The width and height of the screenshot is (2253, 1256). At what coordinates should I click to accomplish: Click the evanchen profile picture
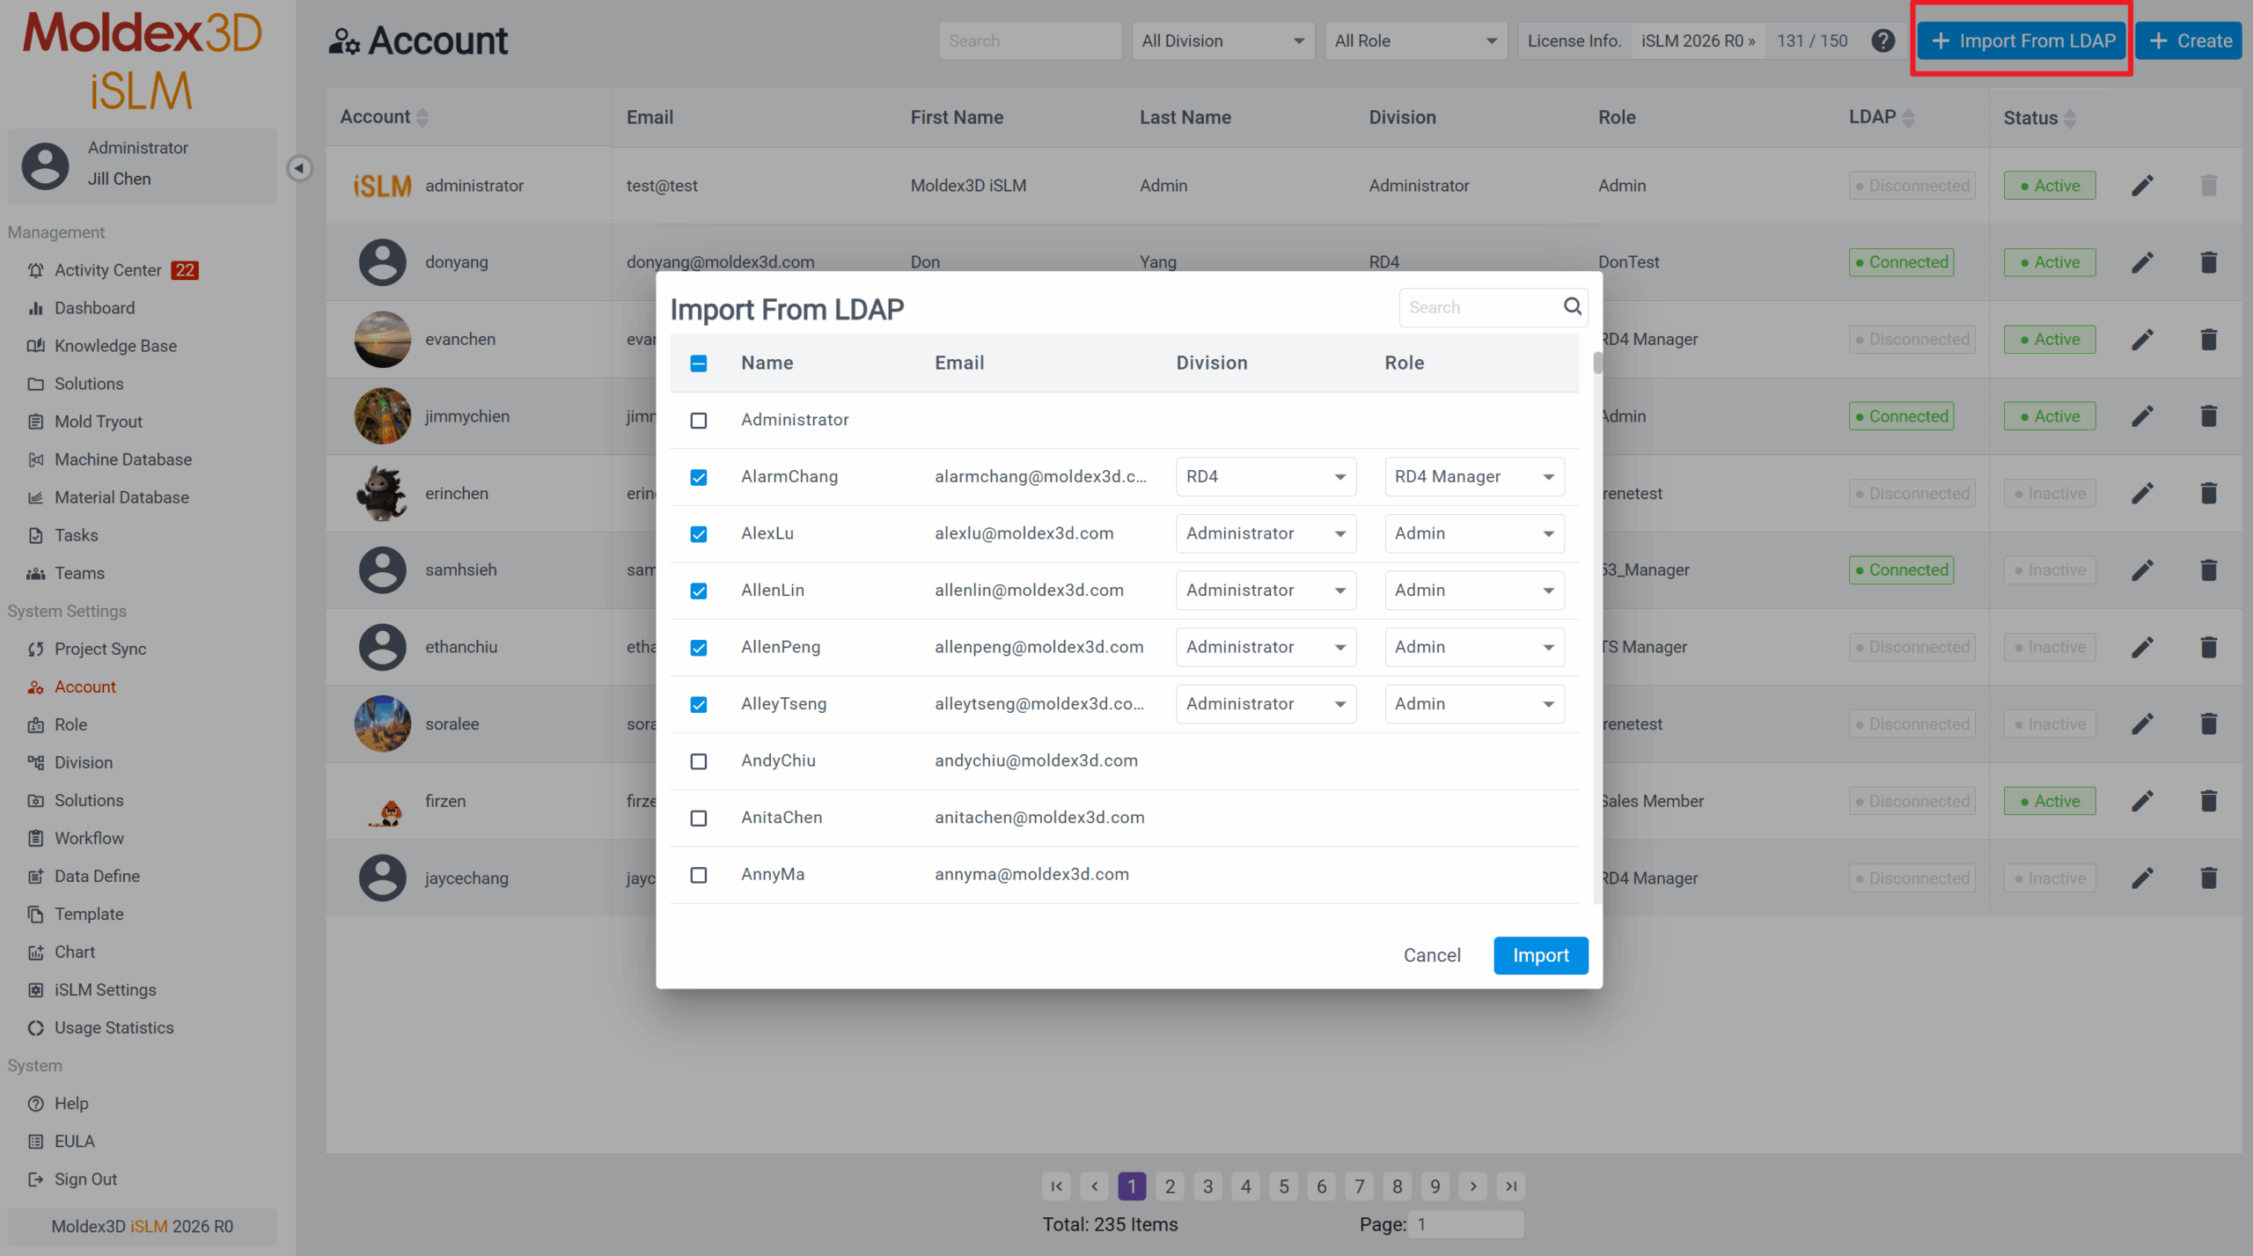tap(382, 339)
